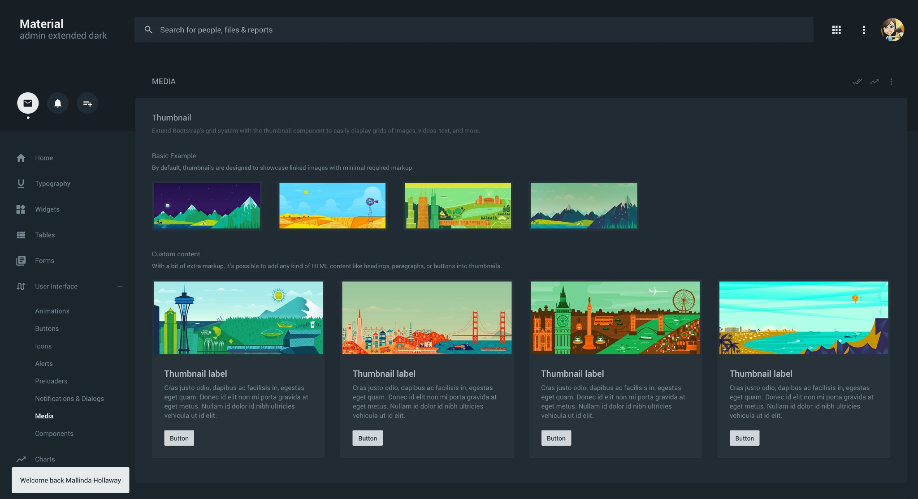Open the top bar vertical dots menu

pyautogui.click(x=864, y=30)
